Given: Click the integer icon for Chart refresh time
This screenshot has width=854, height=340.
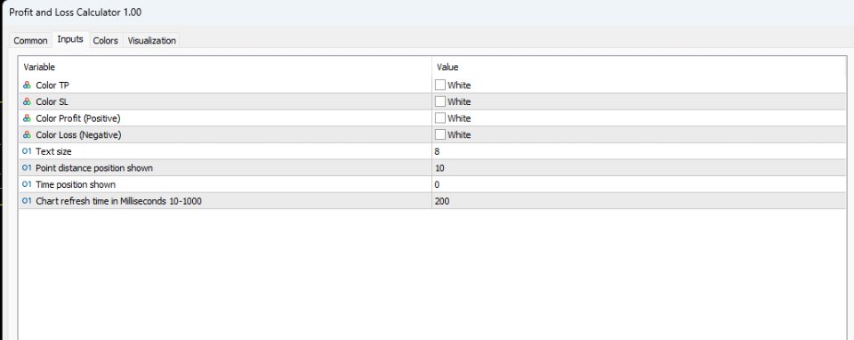Looking at the screenshot, I should click(27, 201).
